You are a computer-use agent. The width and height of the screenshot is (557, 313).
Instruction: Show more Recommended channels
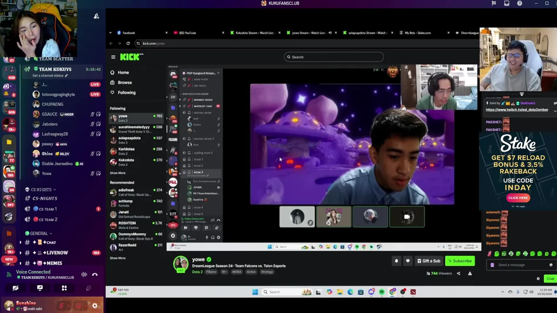pos(117,258)
